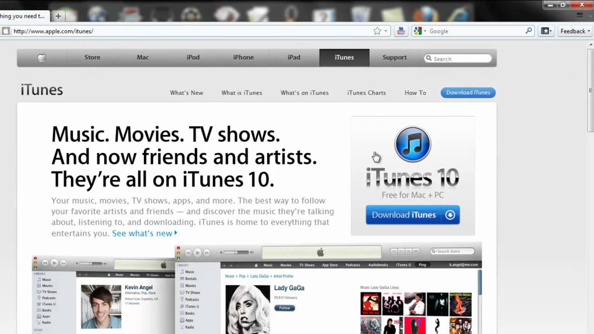Open the What is iTunes link

242,93
